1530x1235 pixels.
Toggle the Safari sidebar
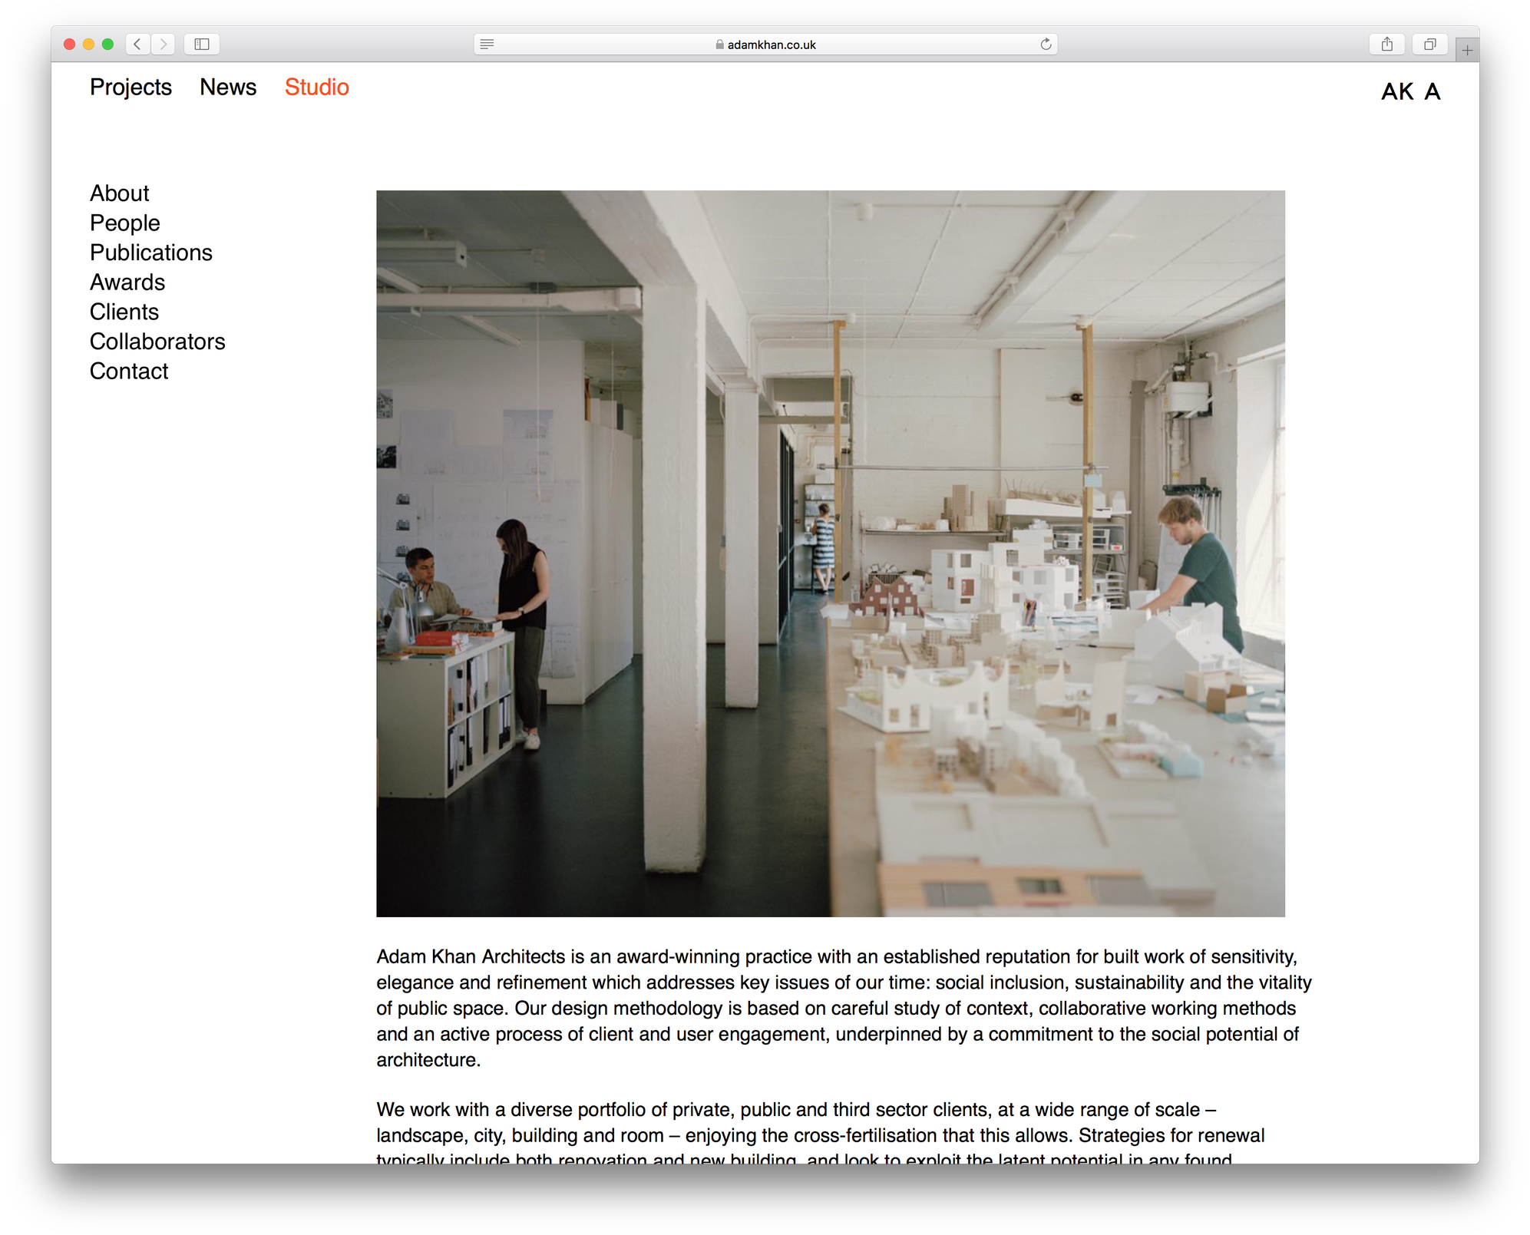coord(203,44)
